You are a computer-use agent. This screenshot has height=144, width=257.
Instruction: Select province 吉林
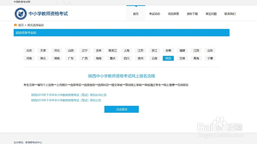[99, 50]
